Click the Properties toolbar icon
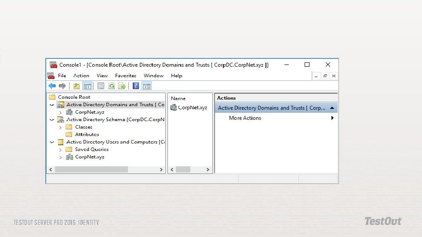 coord(101,86)
